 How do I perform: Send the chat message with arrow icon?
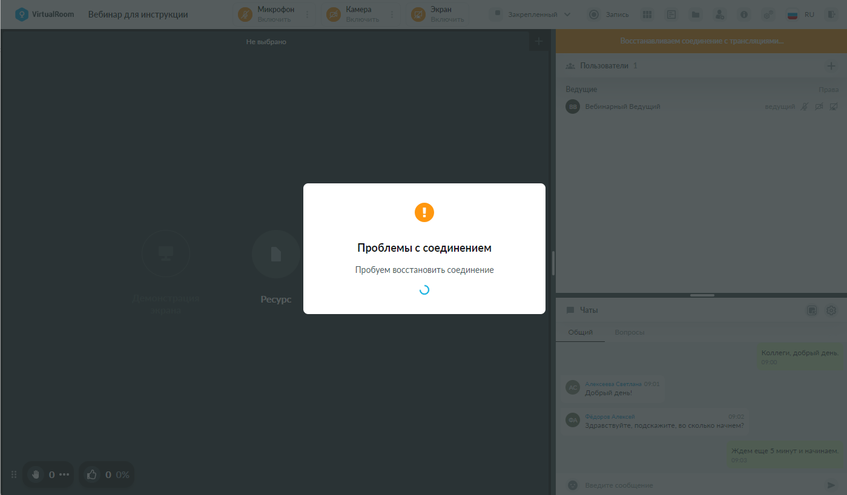pyautogui.click(x=831, y=485)
